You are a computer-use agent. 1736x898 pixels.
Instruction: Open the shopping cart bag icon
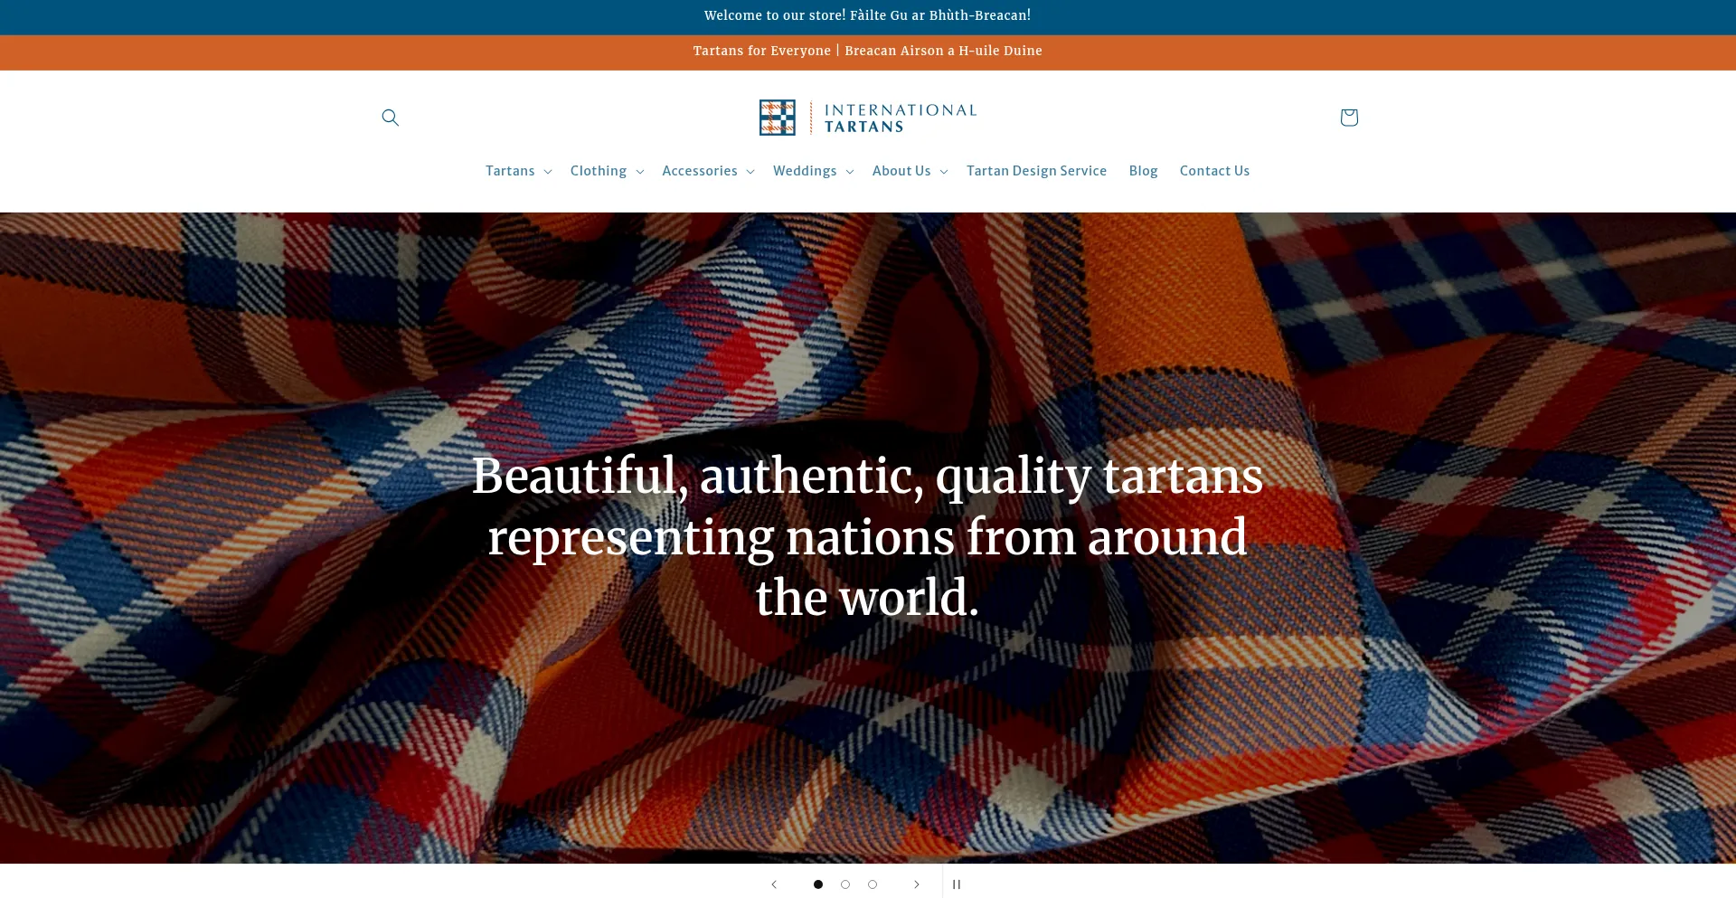[1348, 118]
